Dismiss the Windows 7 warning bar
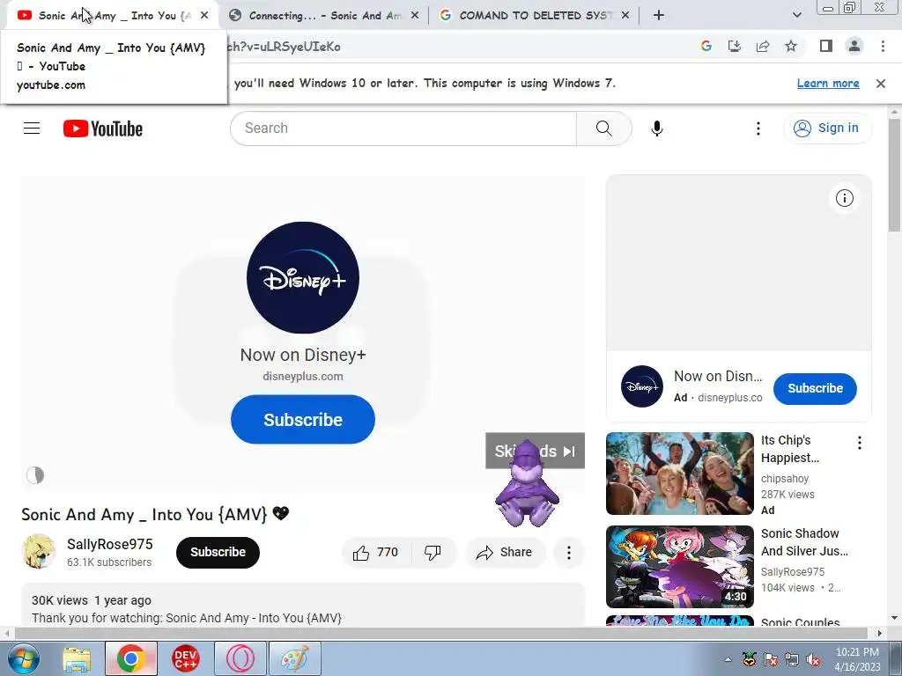The image size is (902, 676). pos(880,84)
